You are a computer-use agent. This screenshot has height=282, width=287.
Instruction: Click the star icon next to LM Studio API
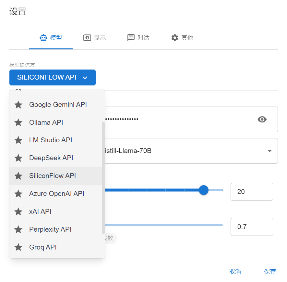tap(18, 140)
